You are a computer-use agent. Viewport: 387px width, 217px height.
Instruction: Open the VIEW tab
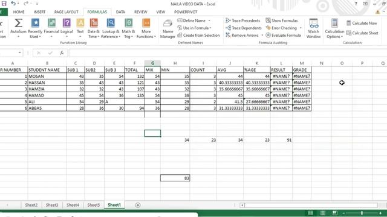160,12
